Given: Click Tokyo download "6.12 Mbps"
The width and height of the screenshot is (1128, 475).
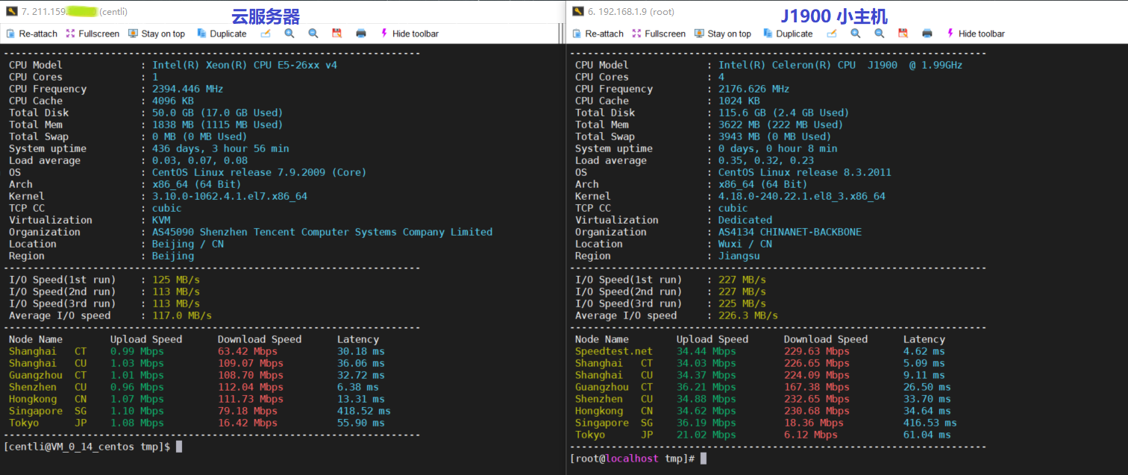Looking at the screenshot, I should [811, 435].
